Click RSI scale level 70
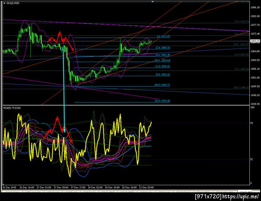This screenshot has height=201, width=261. coord(252,123)
